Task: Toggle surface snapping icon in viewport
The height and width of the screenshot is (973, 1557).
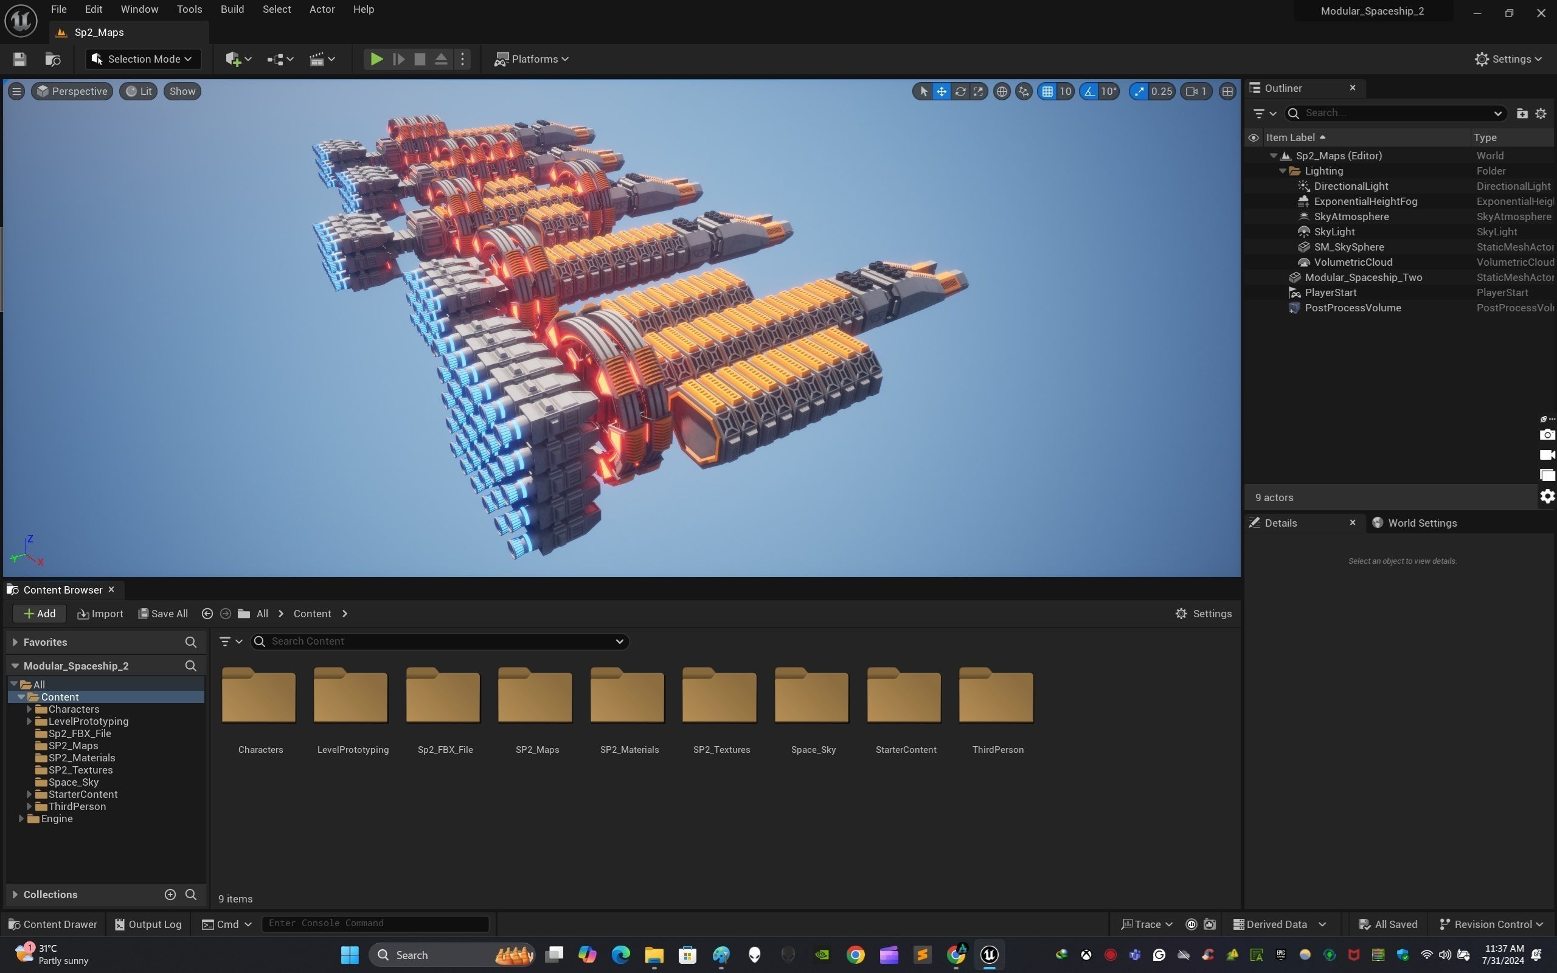Action: [1024, 91]
